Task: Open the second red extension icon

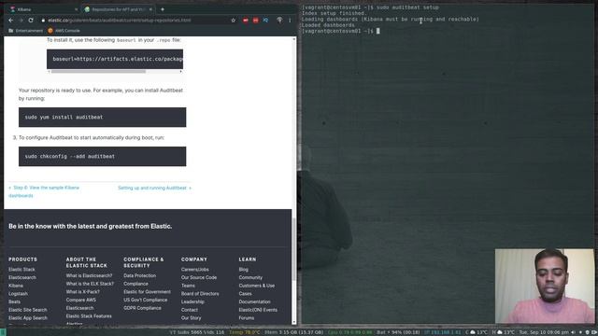Action: (255, 21)
